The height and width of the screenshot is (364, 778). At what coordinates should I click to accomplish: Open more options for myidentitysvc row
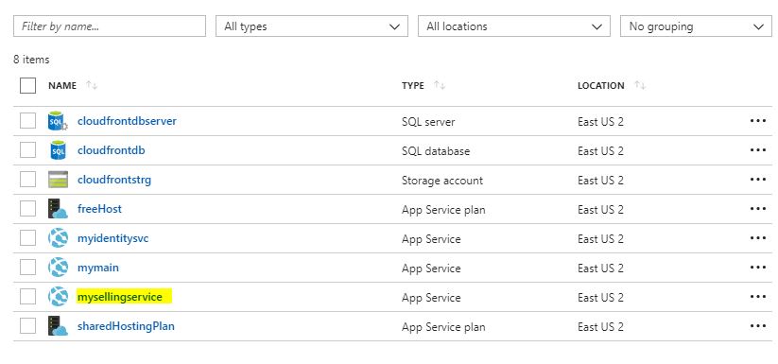click(758, 237)
